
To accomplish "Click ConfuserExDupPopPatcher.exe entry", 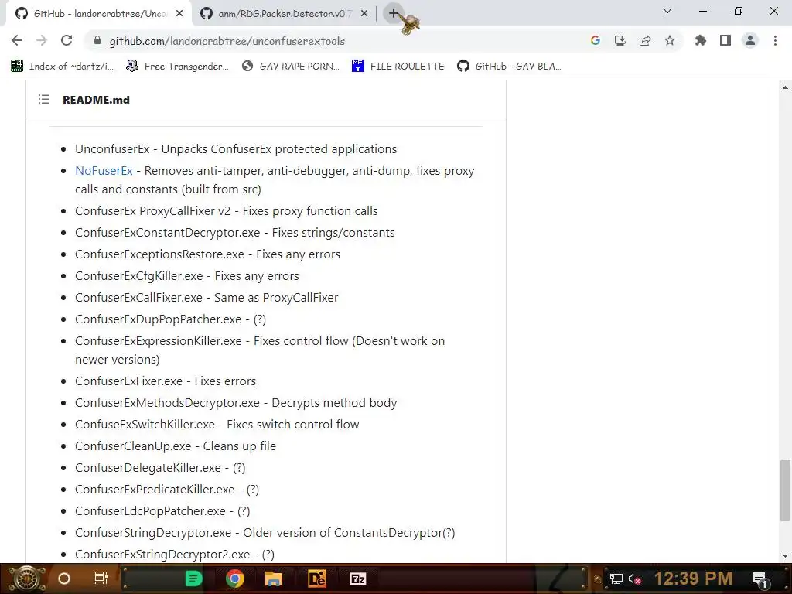I will pos(171,319).
